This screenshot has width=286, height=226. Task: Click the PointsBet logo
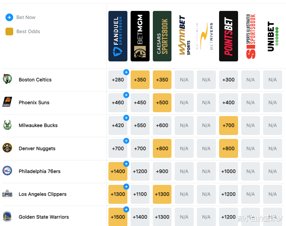[228, 36]
